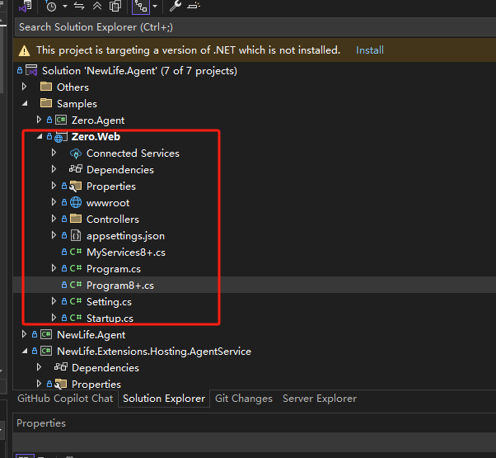Collapse All nodes with double-chevron icon
The image size is (496, 458).
tap(97, 6)
